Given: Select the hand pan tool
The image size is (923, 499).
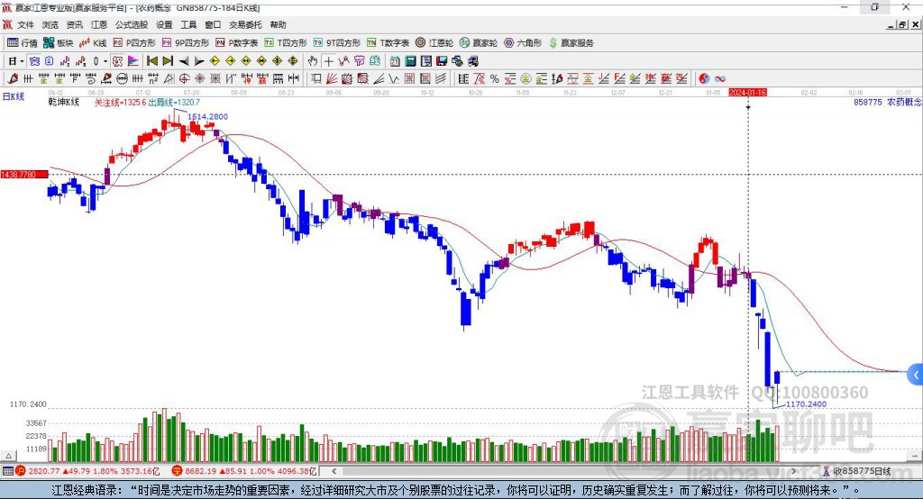Looking at the screenshot, I should point(313,61).
